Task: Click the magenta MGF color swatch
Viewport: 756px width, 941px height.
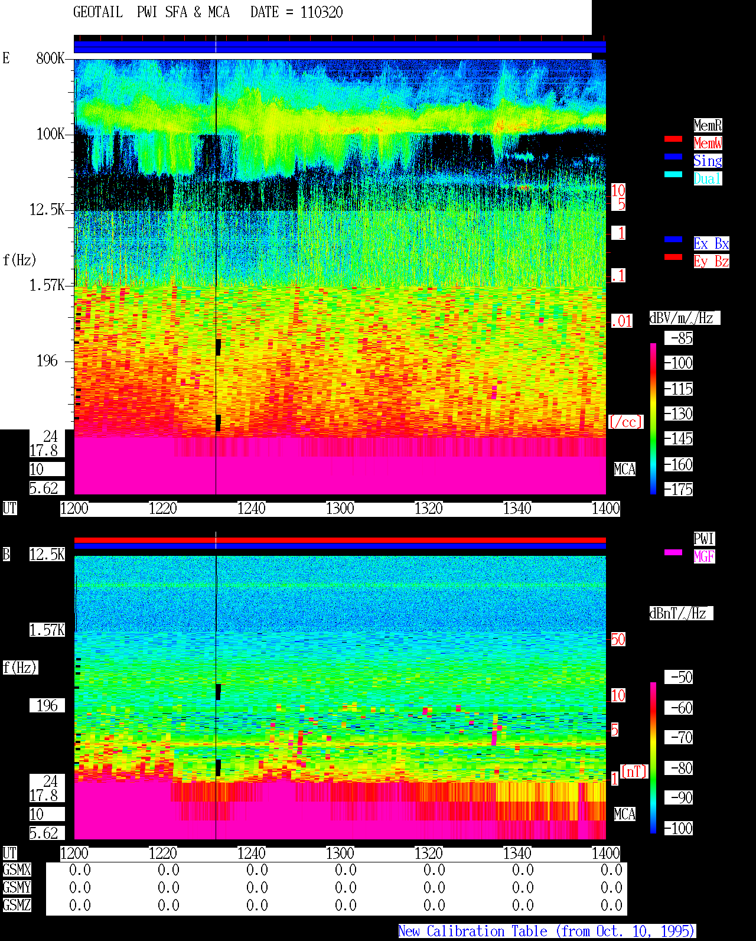Action: click(673, 552)
